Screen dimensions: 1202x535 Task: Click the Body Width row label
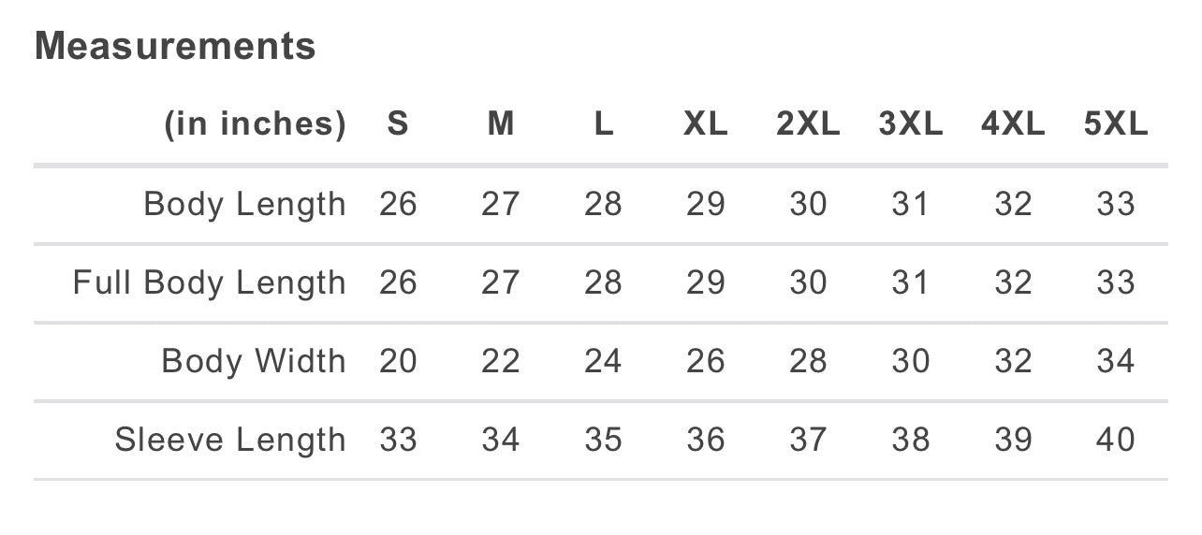click(253, 361)
